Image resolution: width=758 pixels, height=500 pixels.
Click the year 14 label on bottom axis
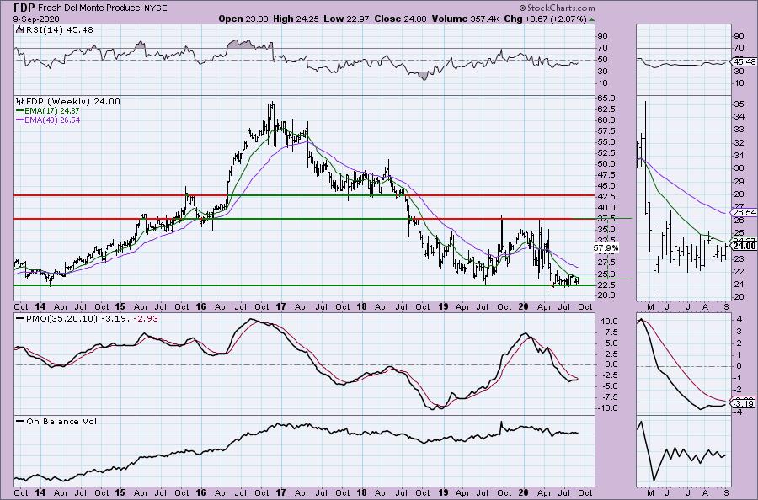tap(40, 492)
